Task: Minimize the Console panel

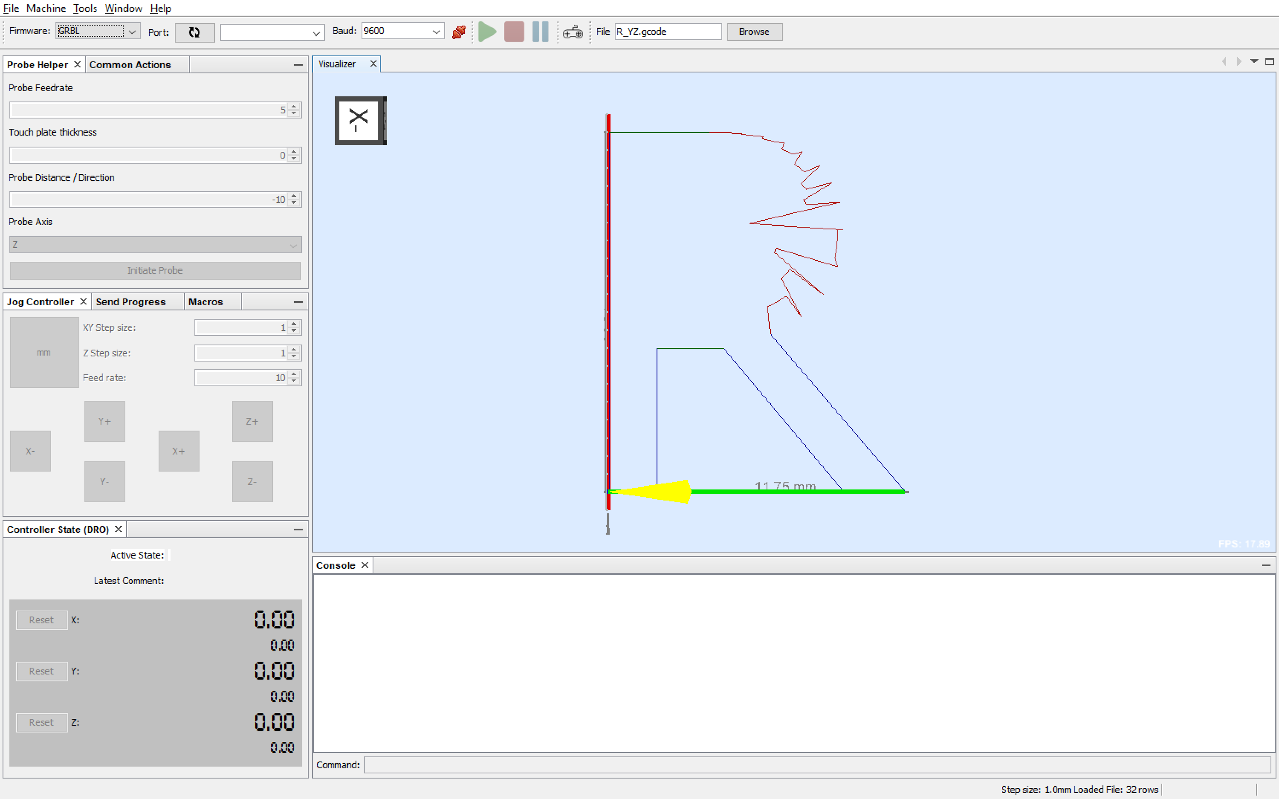Action: (1266, 565)
